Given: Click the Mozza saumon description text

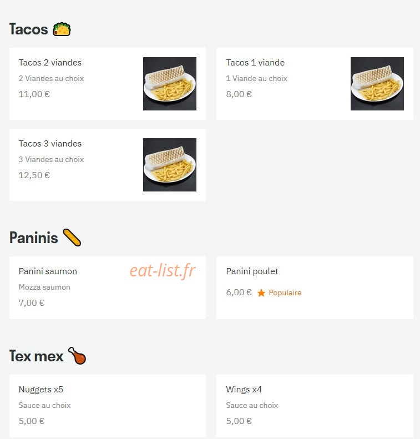Looking at the screenshot, I should pyautogui.click(x=44, y=287).
